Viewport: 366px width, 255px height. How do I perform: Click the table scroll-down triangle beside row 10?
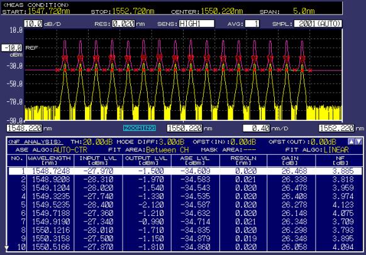pos(7,247)
